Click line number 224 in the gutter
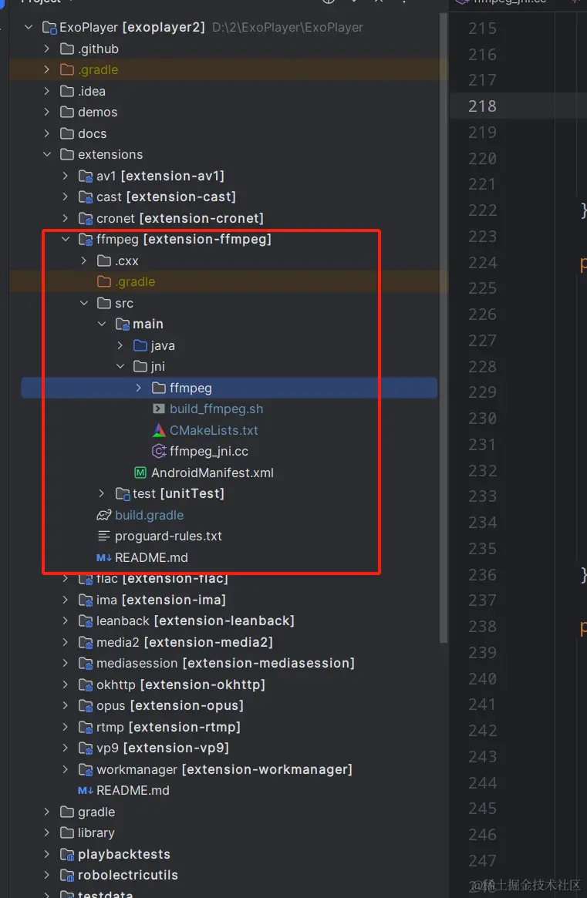The image size is (587, 898). [x=482, y=262]
